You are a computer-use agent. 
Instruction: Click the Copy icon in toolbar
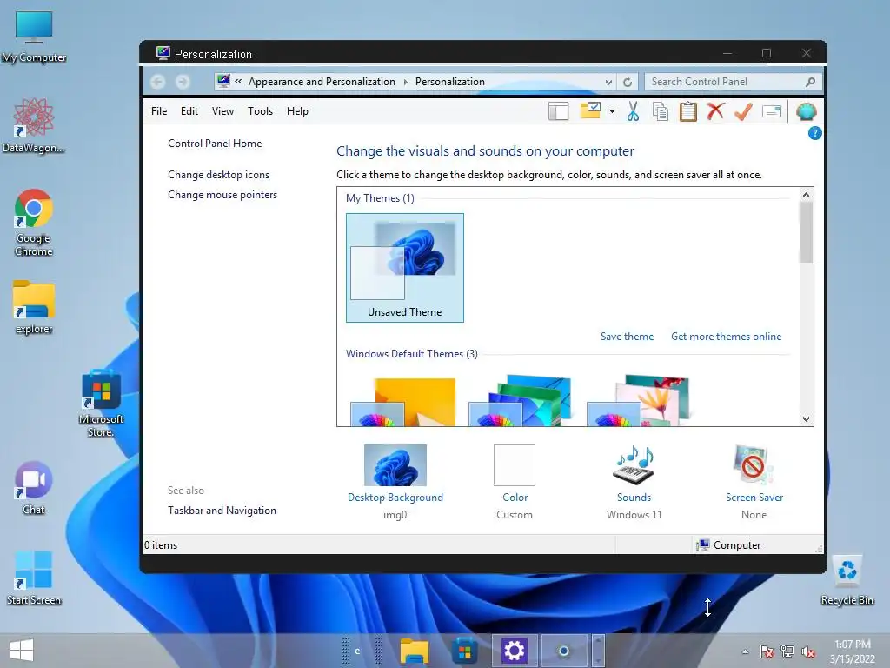pyautogui.click(x=661, y=111)
